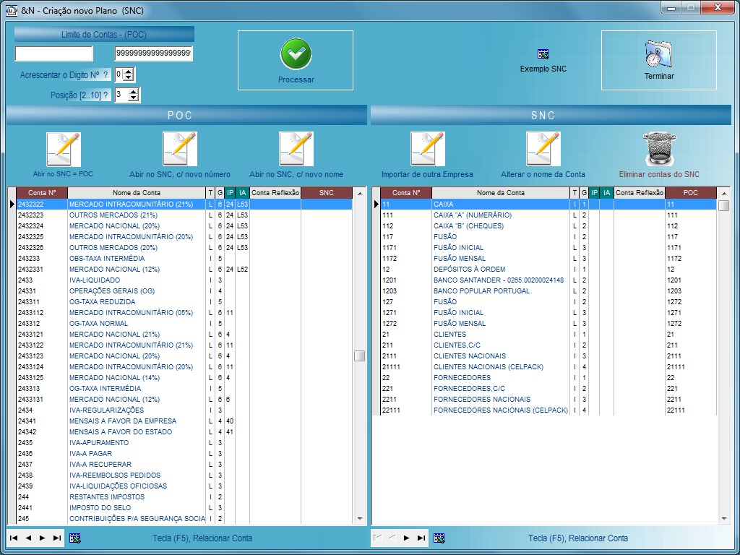Decrease the 'Acrescentar o Digito Nº' value
This screenshot has height=555, width=740.
(x=130, y=78)
